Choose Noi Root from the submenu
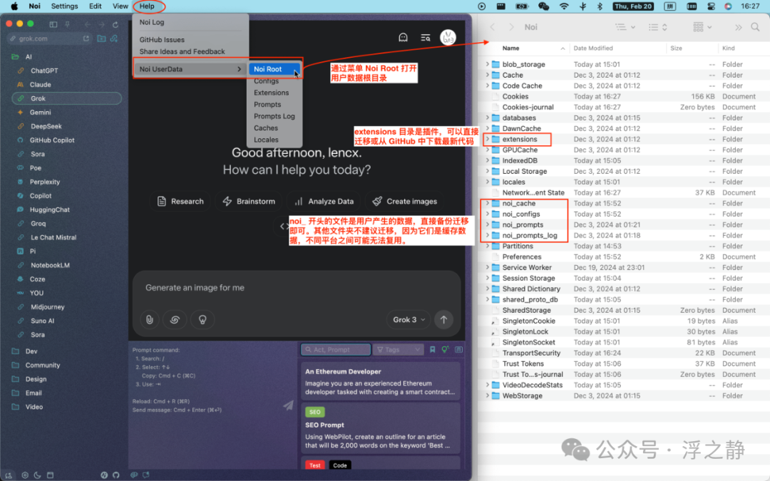 (274, 69)
